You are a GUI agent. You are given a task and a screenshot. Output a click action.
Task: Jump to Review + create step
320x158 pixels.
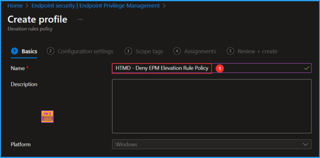point(252,51)
